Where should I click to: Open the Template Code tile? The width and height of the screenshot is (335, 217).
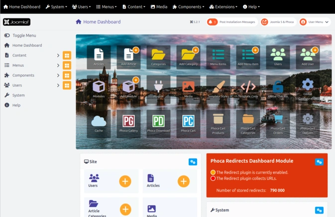point(248,89)
